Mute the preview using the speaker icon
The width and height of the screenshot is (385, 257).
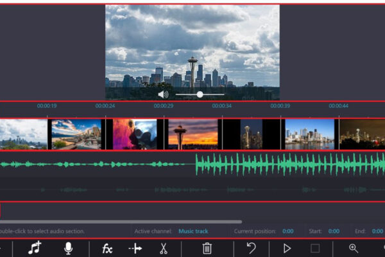click(x=163, y=94)
